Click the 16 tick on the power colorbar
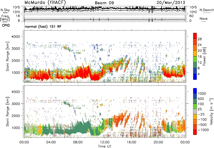The width and height of the screenshot is (214, 148). point(200,57)
